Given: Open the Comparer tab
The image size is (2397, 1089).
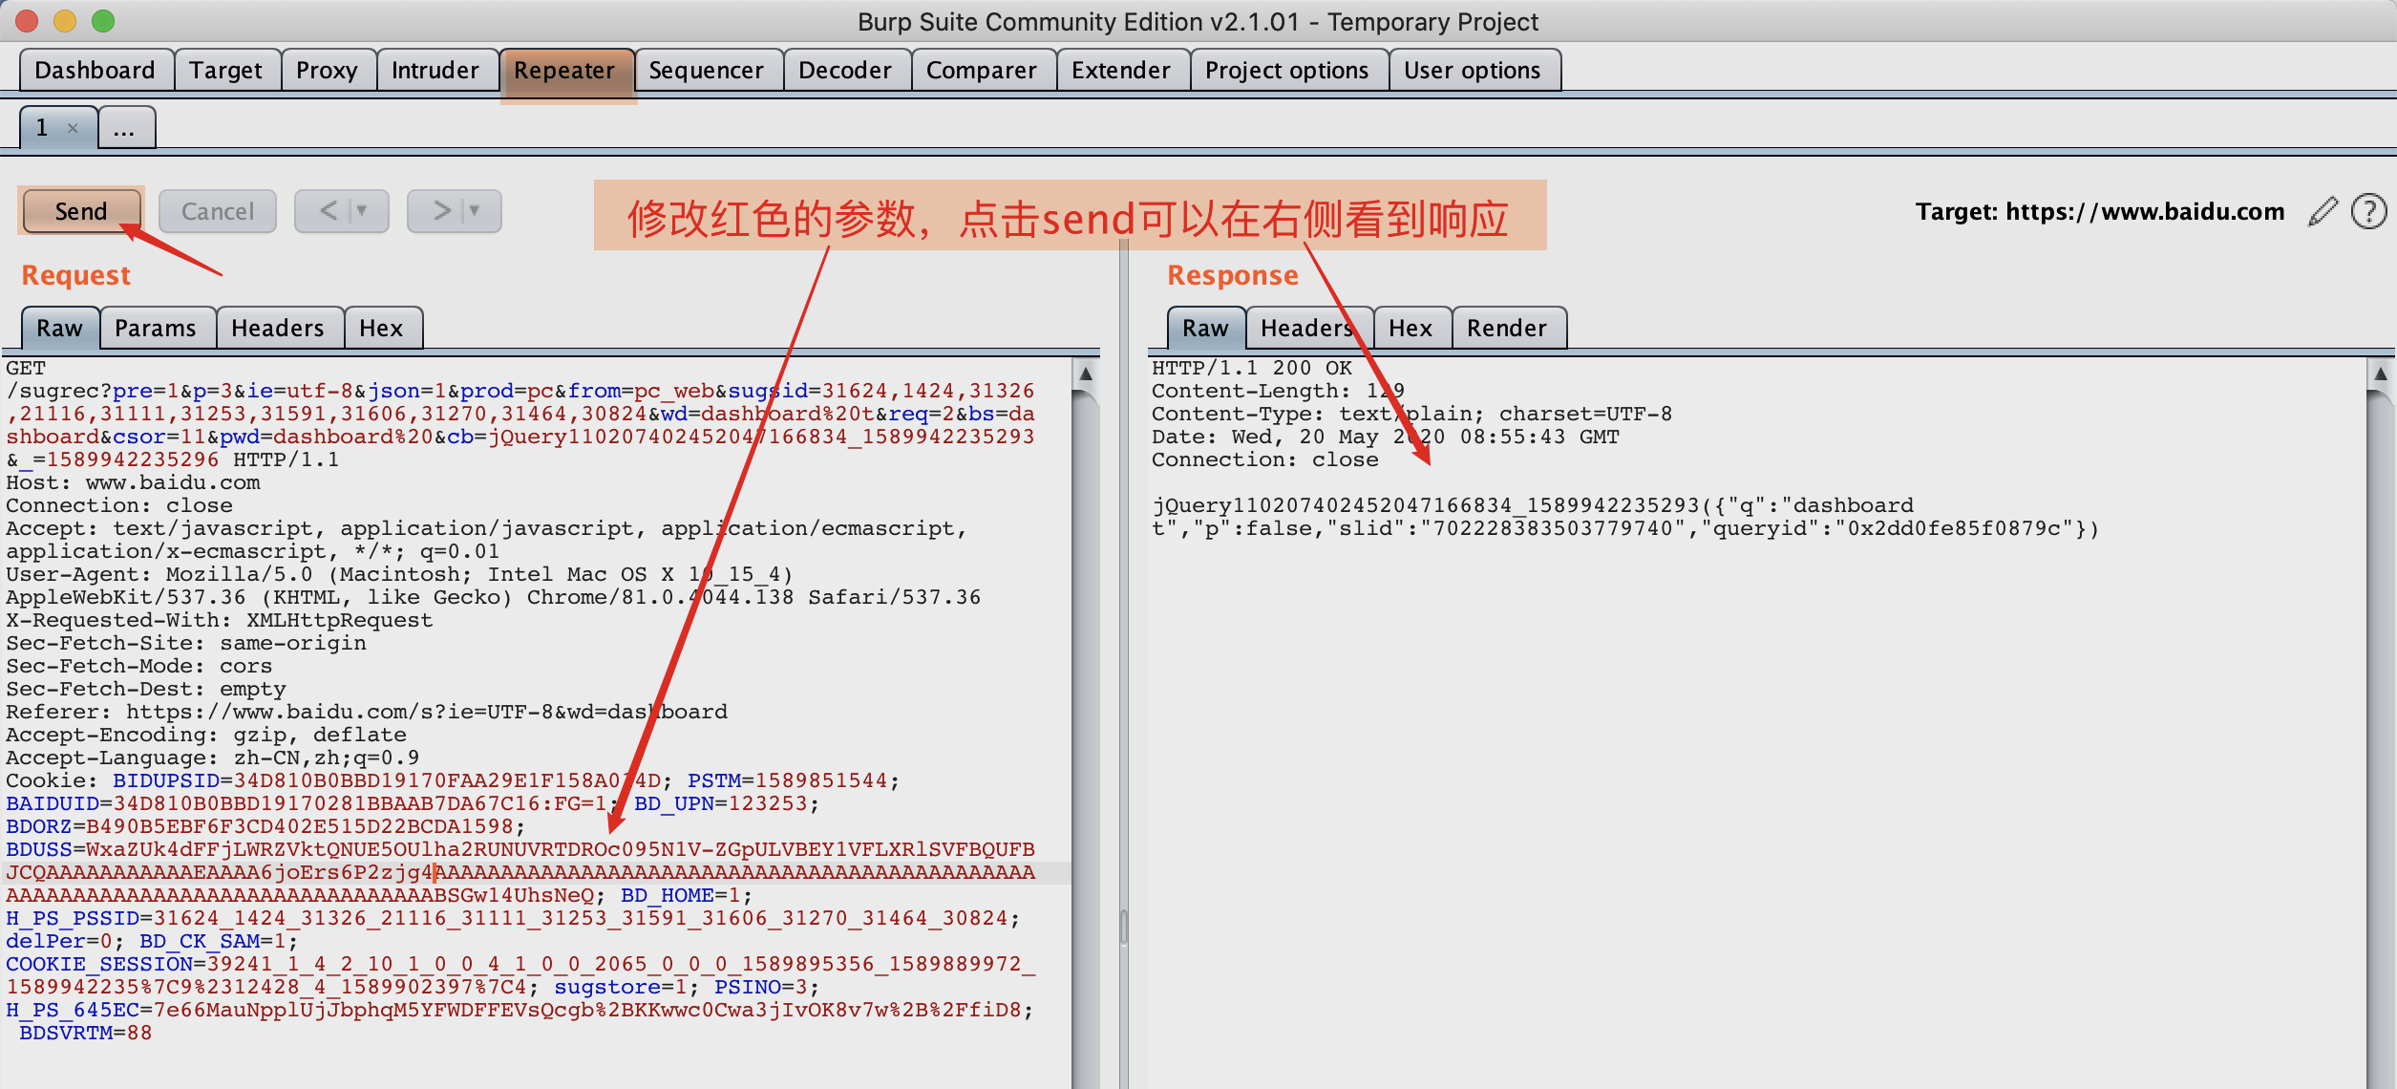Looking at the screenshot, I should pyautogui.click(x=982, y=71).
